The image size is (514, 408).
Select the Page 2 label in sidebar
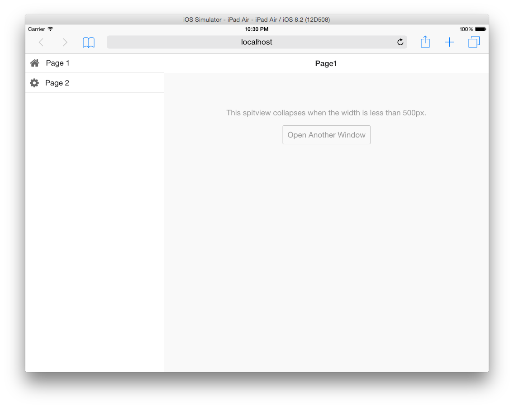point(57,83)
